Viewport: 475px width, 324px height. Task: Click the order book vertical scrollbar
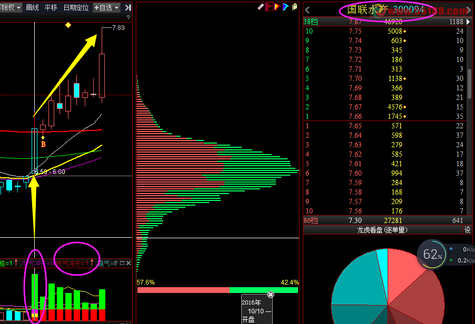click(470, 84)
